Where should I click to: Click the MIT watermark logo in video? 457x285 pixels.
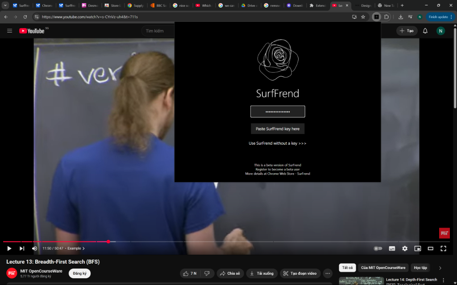(x=444, y=233)
